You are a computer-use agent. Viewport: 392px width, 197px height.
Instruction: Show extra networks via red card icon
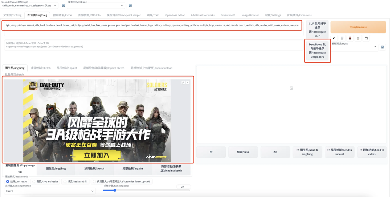[350, 38]
